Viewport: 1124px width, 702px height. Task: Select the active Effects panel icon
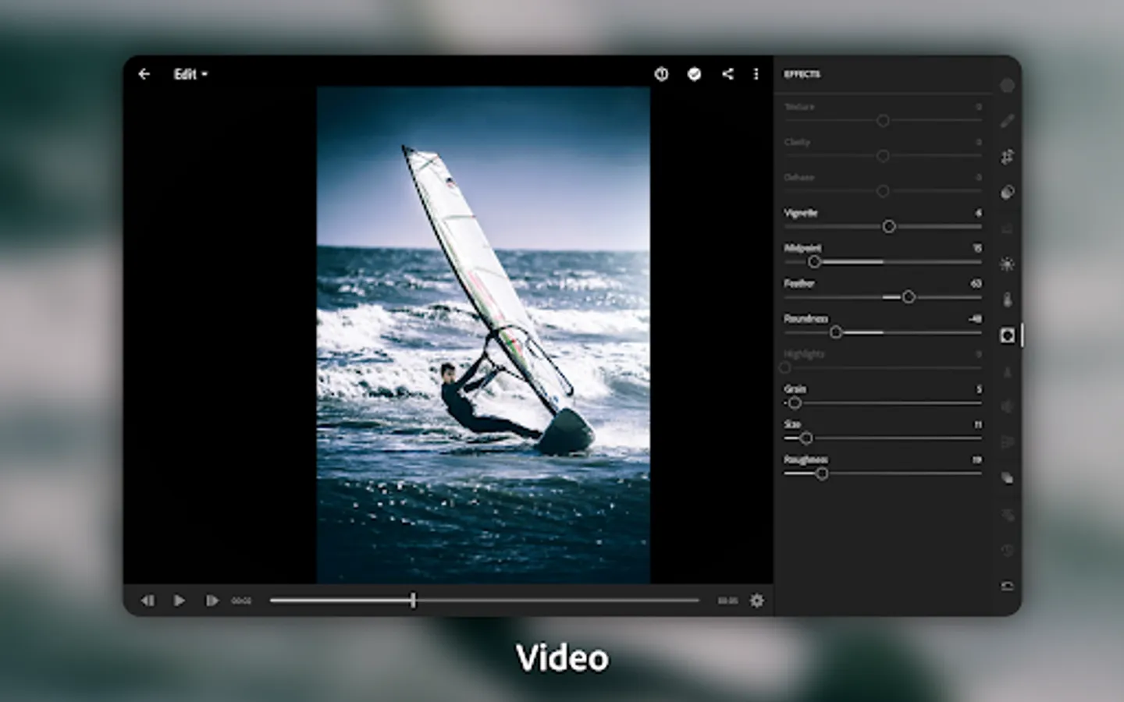pos(1008,335)
